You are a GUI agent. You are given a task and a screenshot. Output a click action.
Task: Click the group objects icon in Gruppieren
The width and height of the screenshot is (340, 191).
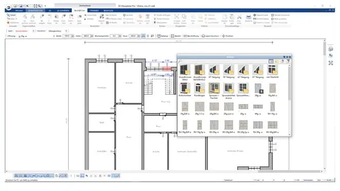(x=177, y=17)
